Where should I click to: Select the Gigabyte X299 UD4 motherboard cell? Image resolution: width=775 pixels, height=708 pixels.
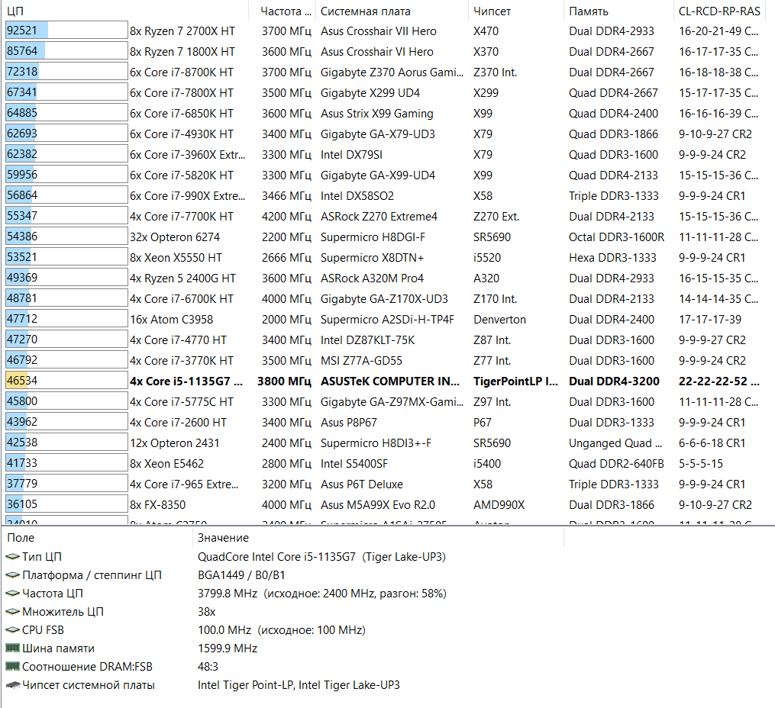point(370,93)
